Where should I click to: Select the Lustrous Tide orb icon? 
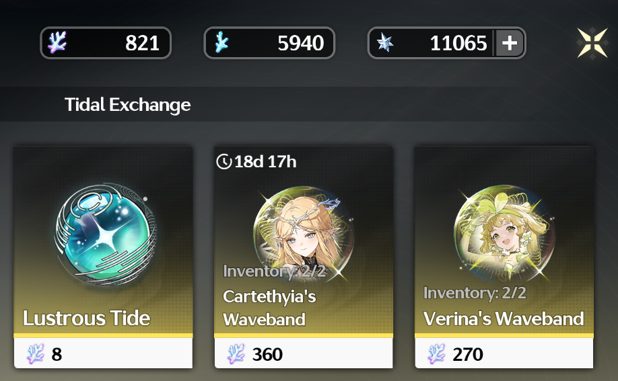pos(105,235)
